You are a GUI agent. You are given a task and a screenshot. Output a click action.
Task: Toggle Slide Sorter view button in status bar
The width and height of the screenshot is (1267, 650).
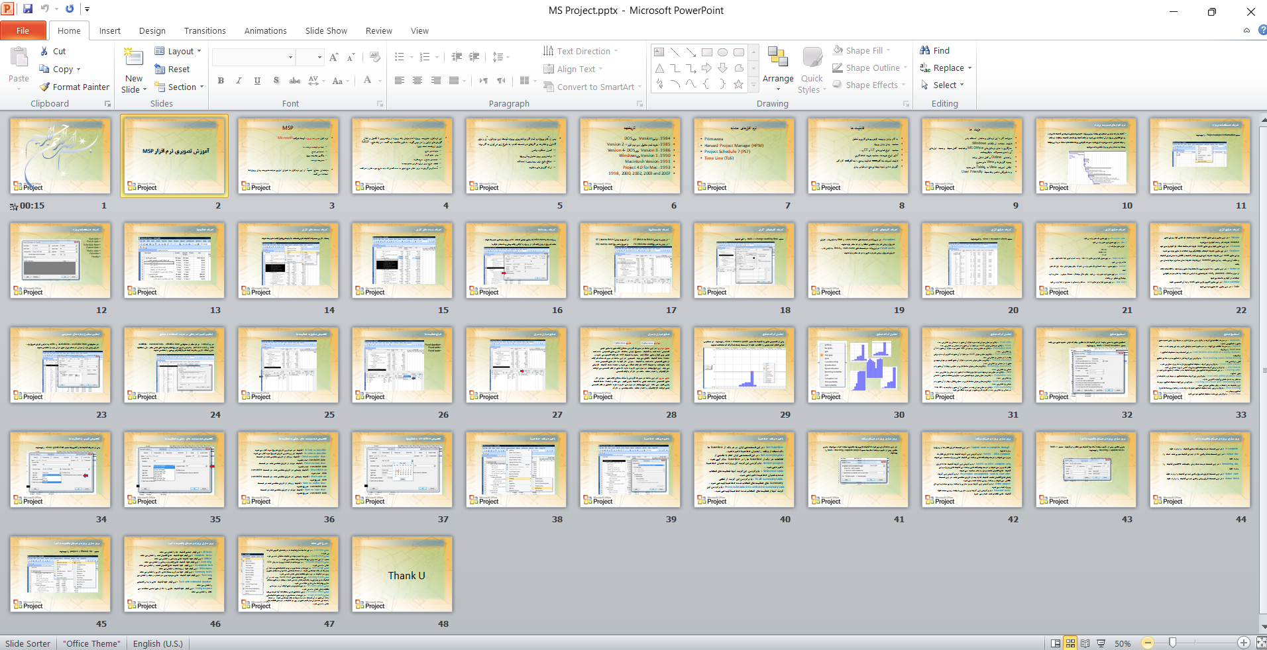tap(1070, 643)
